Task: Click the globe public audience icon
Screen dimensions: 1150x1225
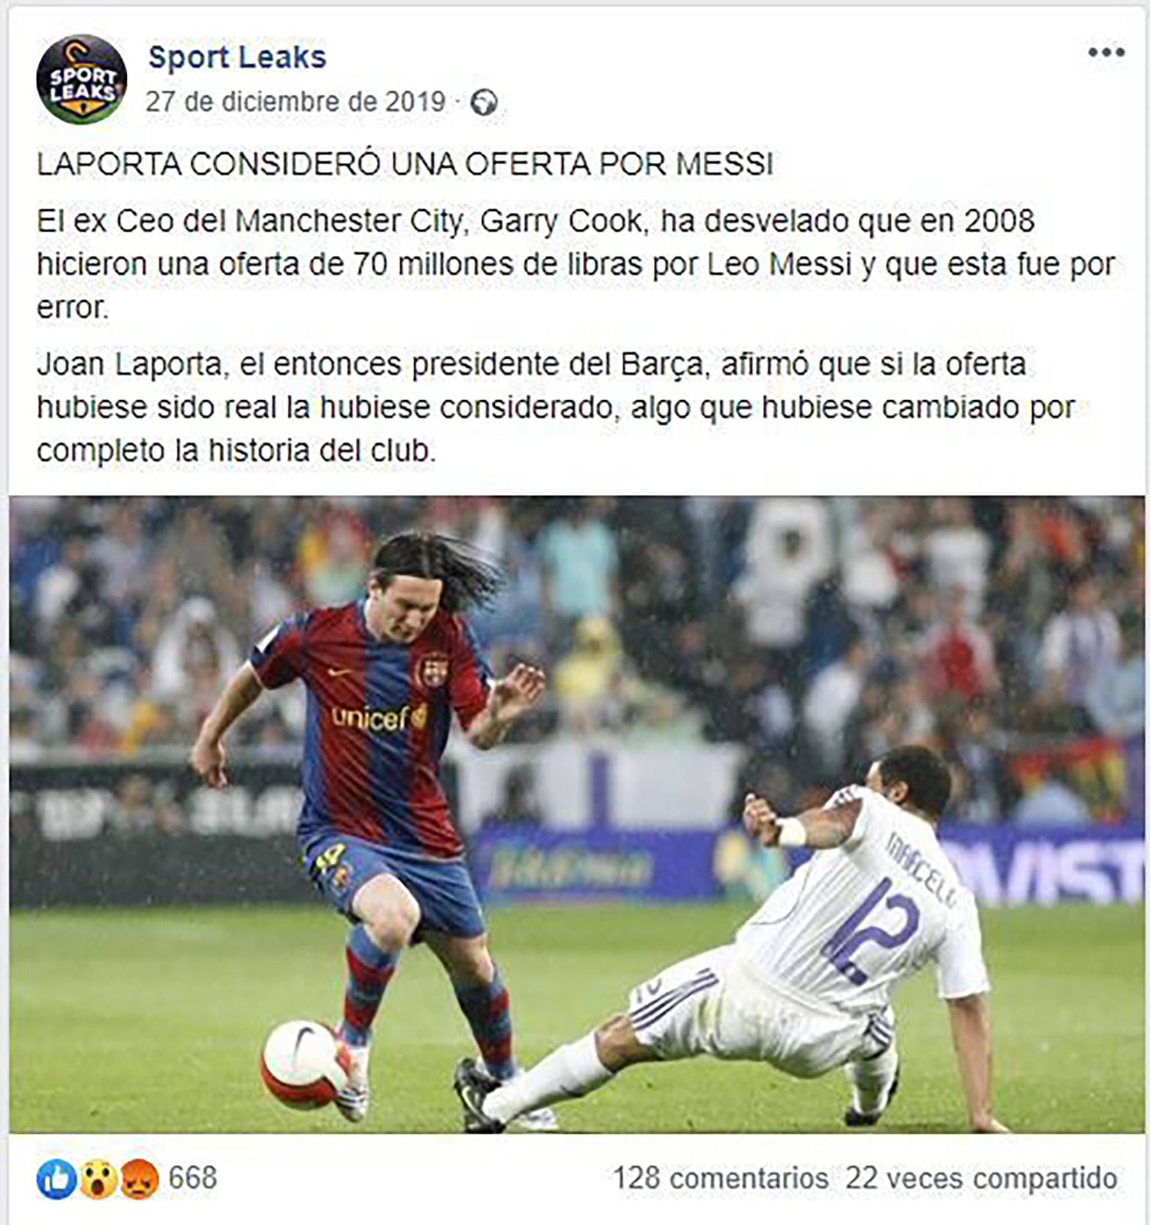Action: [x=484, y=103]
